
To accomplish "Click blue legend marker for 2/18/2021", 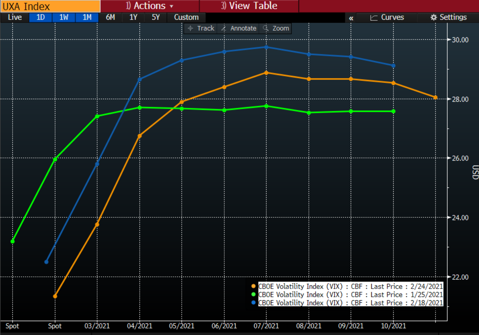I will [x=253, y=303].
